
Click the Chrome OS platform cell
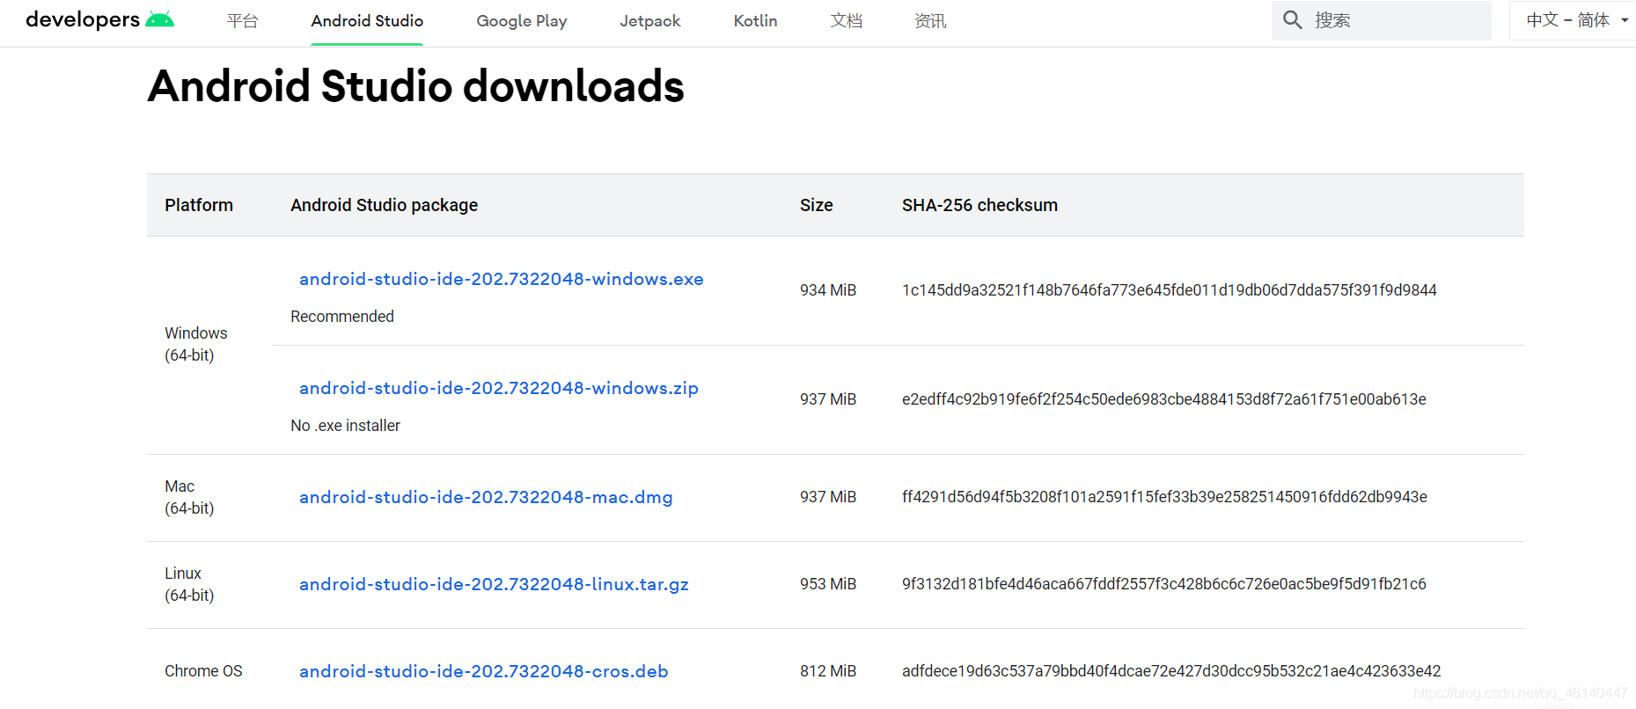[203, 671]
